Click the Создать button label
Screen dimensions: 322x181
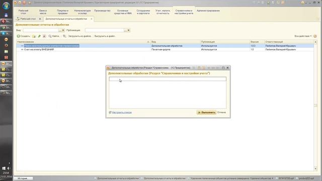[25, 36]
